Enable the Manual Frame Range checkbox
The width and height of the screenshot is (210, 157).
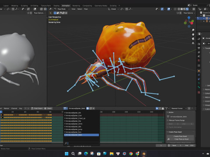(168, 120)
